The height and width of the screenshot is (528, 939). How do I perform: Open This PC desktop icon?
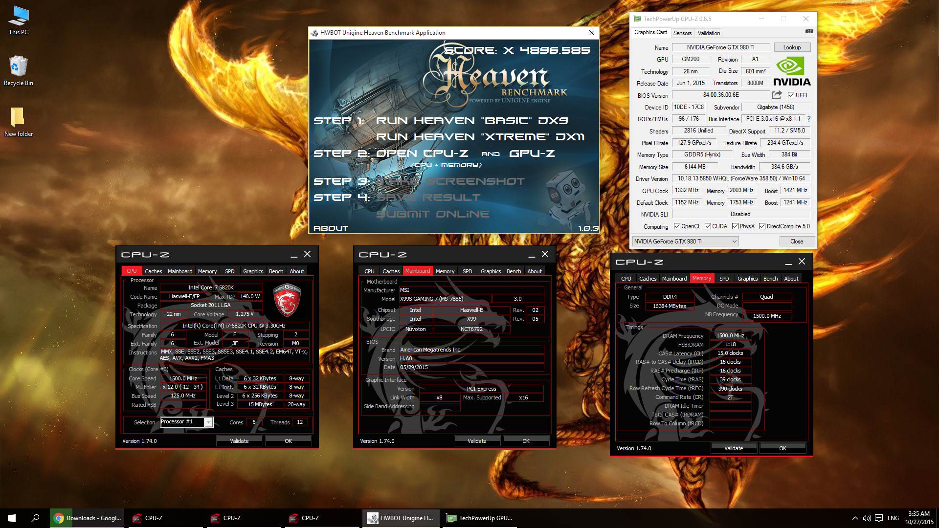pyautogui.click(x=19, y=21)
